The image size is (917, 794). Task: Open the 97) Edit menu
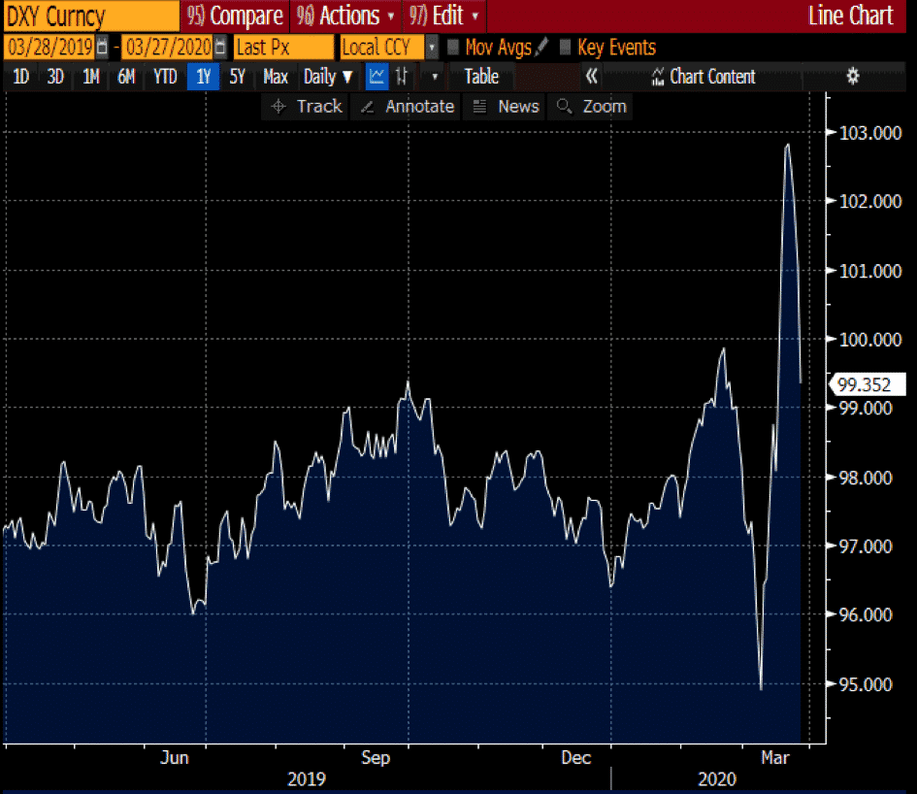[443, 16]
